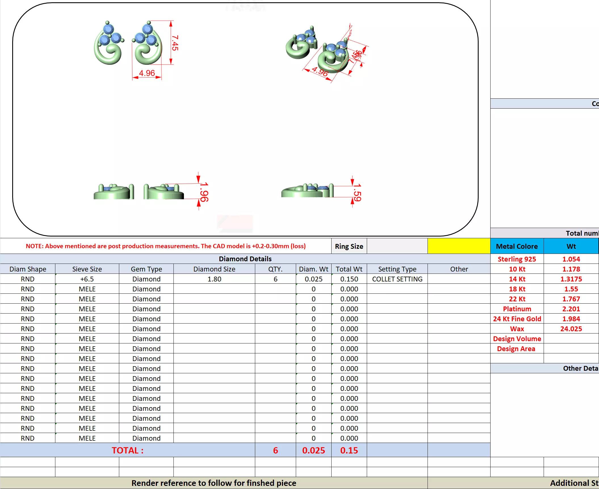
Task: Select the empty Design Volume value cell
Action: pyautogui.click(x=571, y=339)
